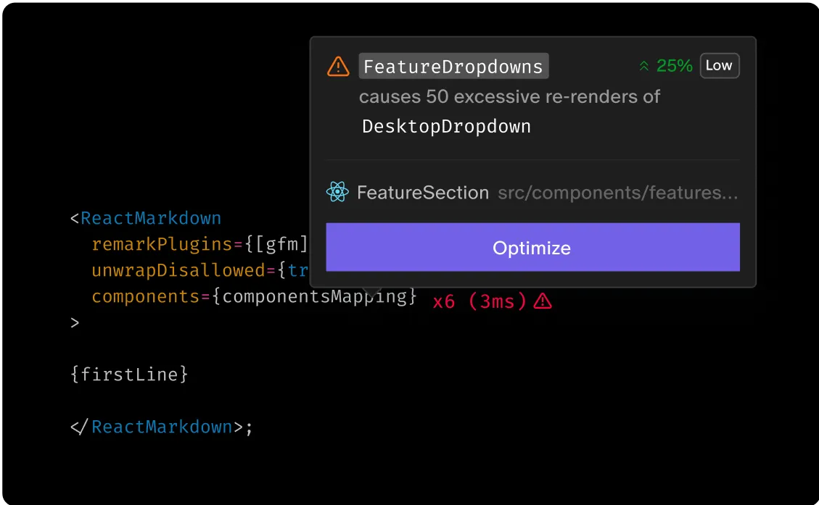Select the FeatureDropdowns component chip
The height and width of the screenshot is (505, 819).
453,66
